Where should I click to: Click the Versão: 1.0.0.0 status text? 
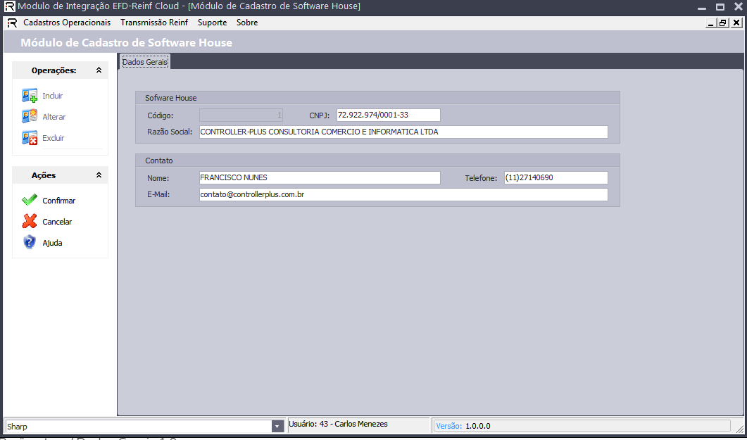pos(463,426)
